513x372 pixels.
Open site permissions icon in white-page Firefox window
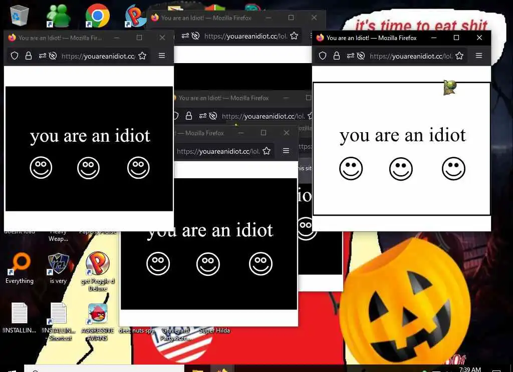pos(350,56)
